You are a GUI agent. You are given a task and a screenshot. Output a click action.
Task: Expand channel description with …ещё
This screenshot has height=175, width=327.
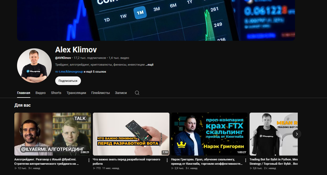point(149,65)
